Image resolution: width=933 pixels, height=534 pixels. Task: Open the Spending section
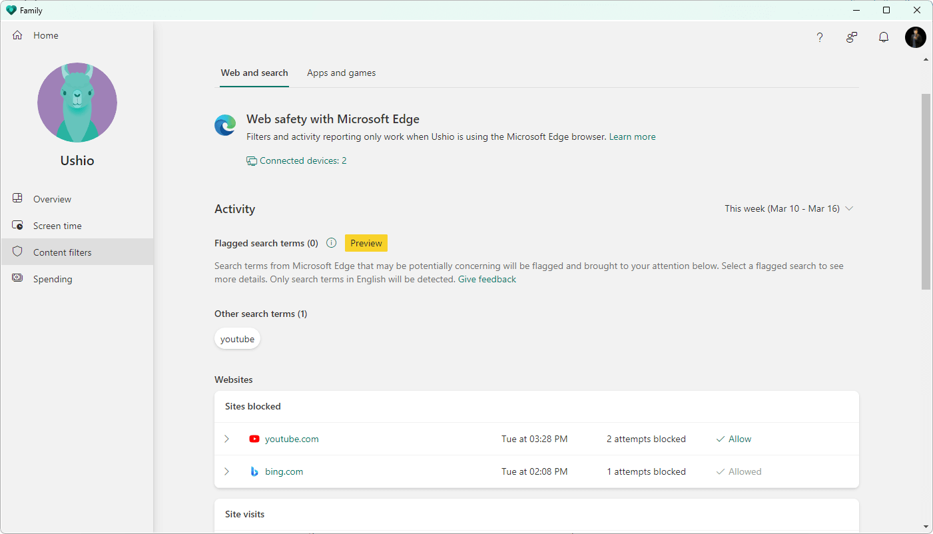click(x=77, y=279)
